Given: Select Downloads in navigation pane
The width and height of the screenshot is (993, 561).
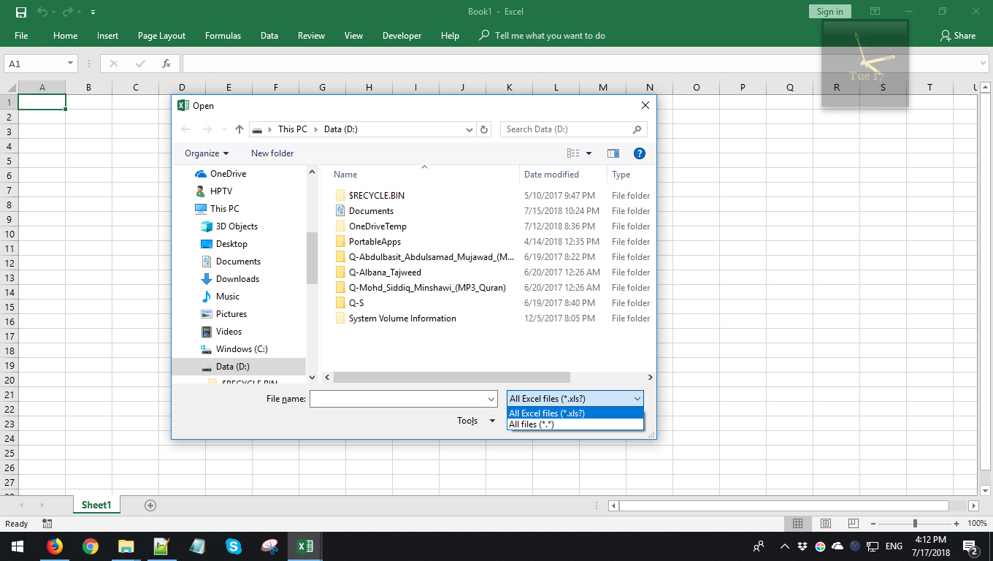Looking at the screenshot, I should tap(237, 279).
